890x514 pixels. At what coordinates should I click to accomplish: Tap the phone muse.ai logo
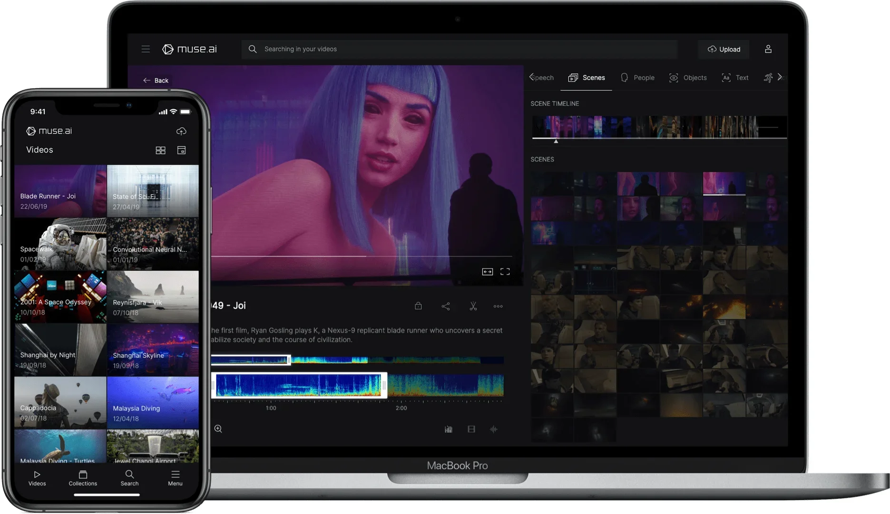point(49,131)
